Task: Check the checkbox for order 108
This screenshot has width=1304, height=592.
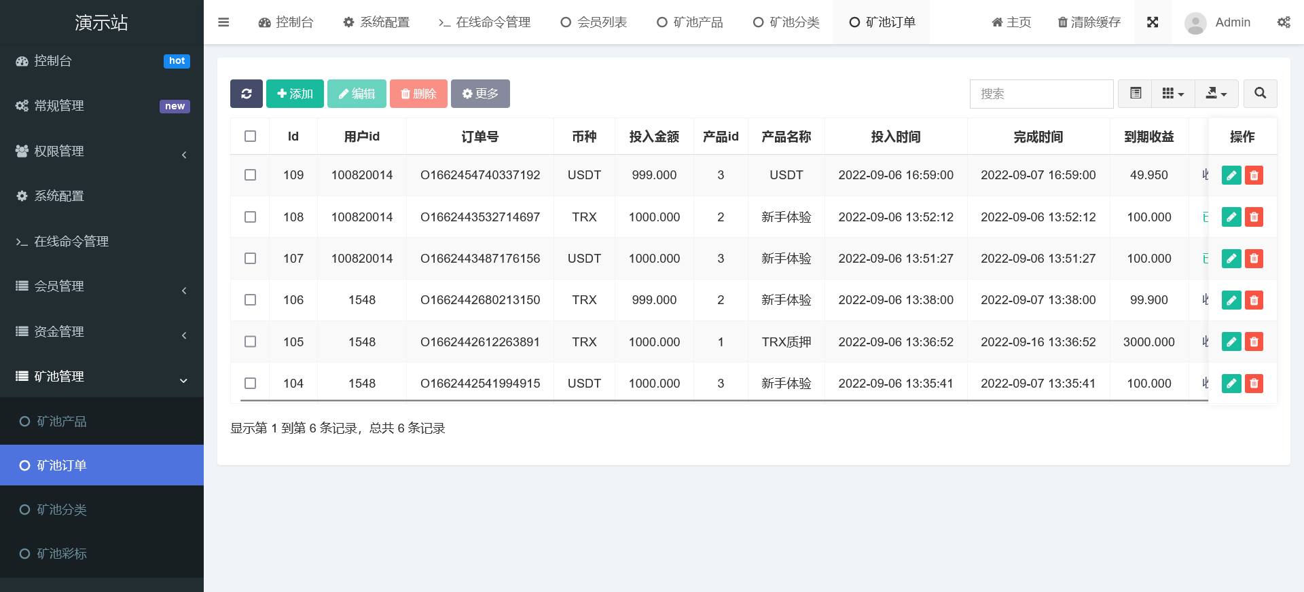Action: 250,217
